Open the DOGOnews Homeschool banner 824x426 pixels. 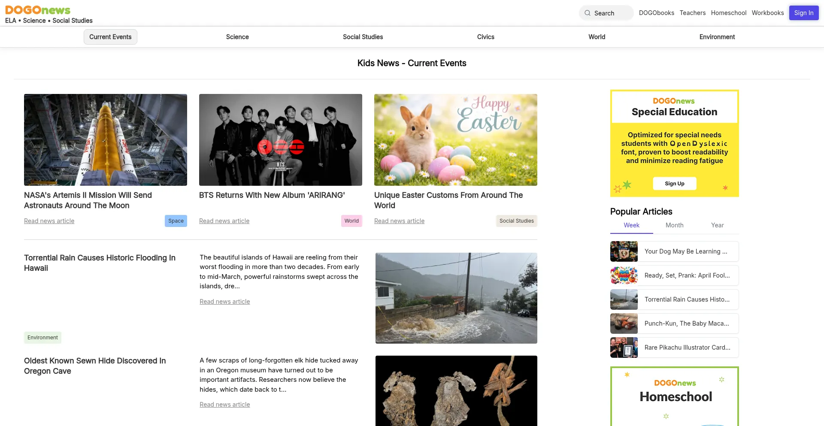(x=675, y=396)
